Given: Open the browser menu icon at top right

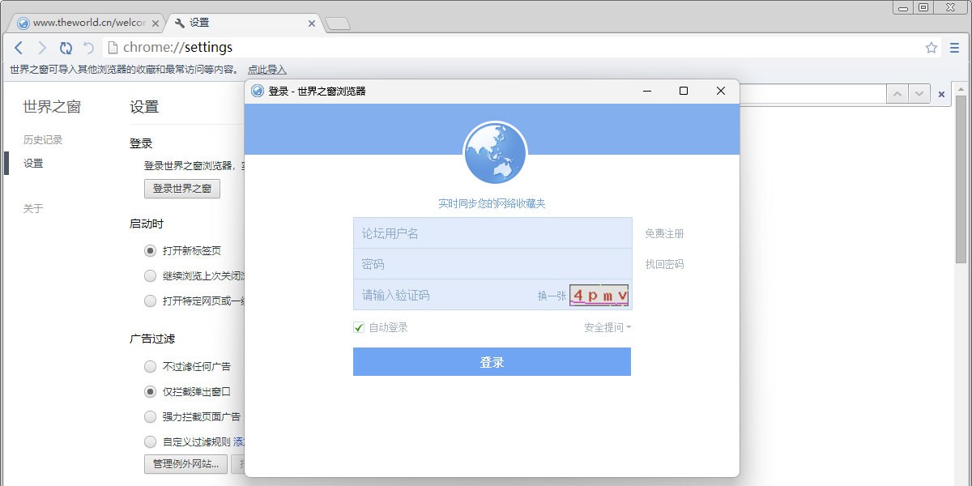Looking at the screenshot, I should (956, 48).
